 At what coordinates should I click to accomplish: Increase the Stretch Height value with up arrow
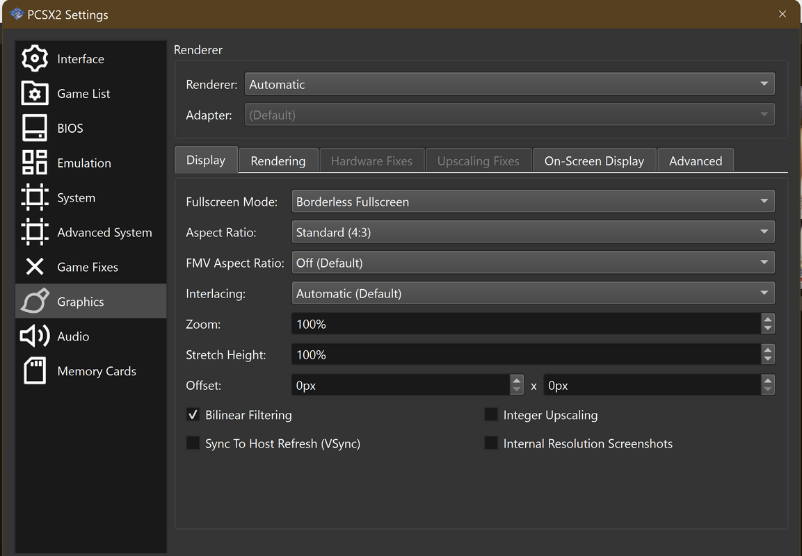click(767, 350)
